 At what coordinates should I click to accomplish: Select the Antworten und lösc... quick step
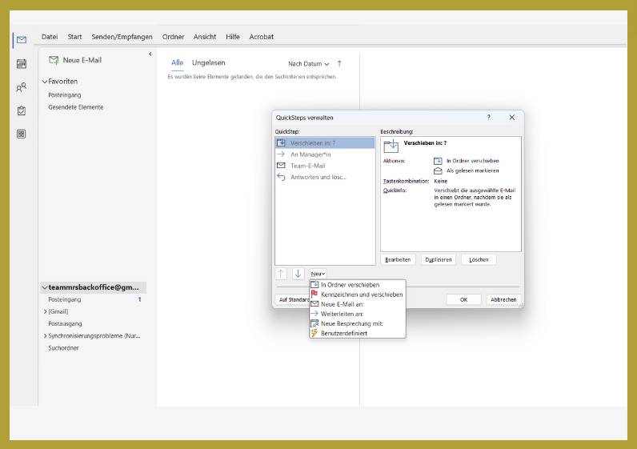(x=325, y=177)
